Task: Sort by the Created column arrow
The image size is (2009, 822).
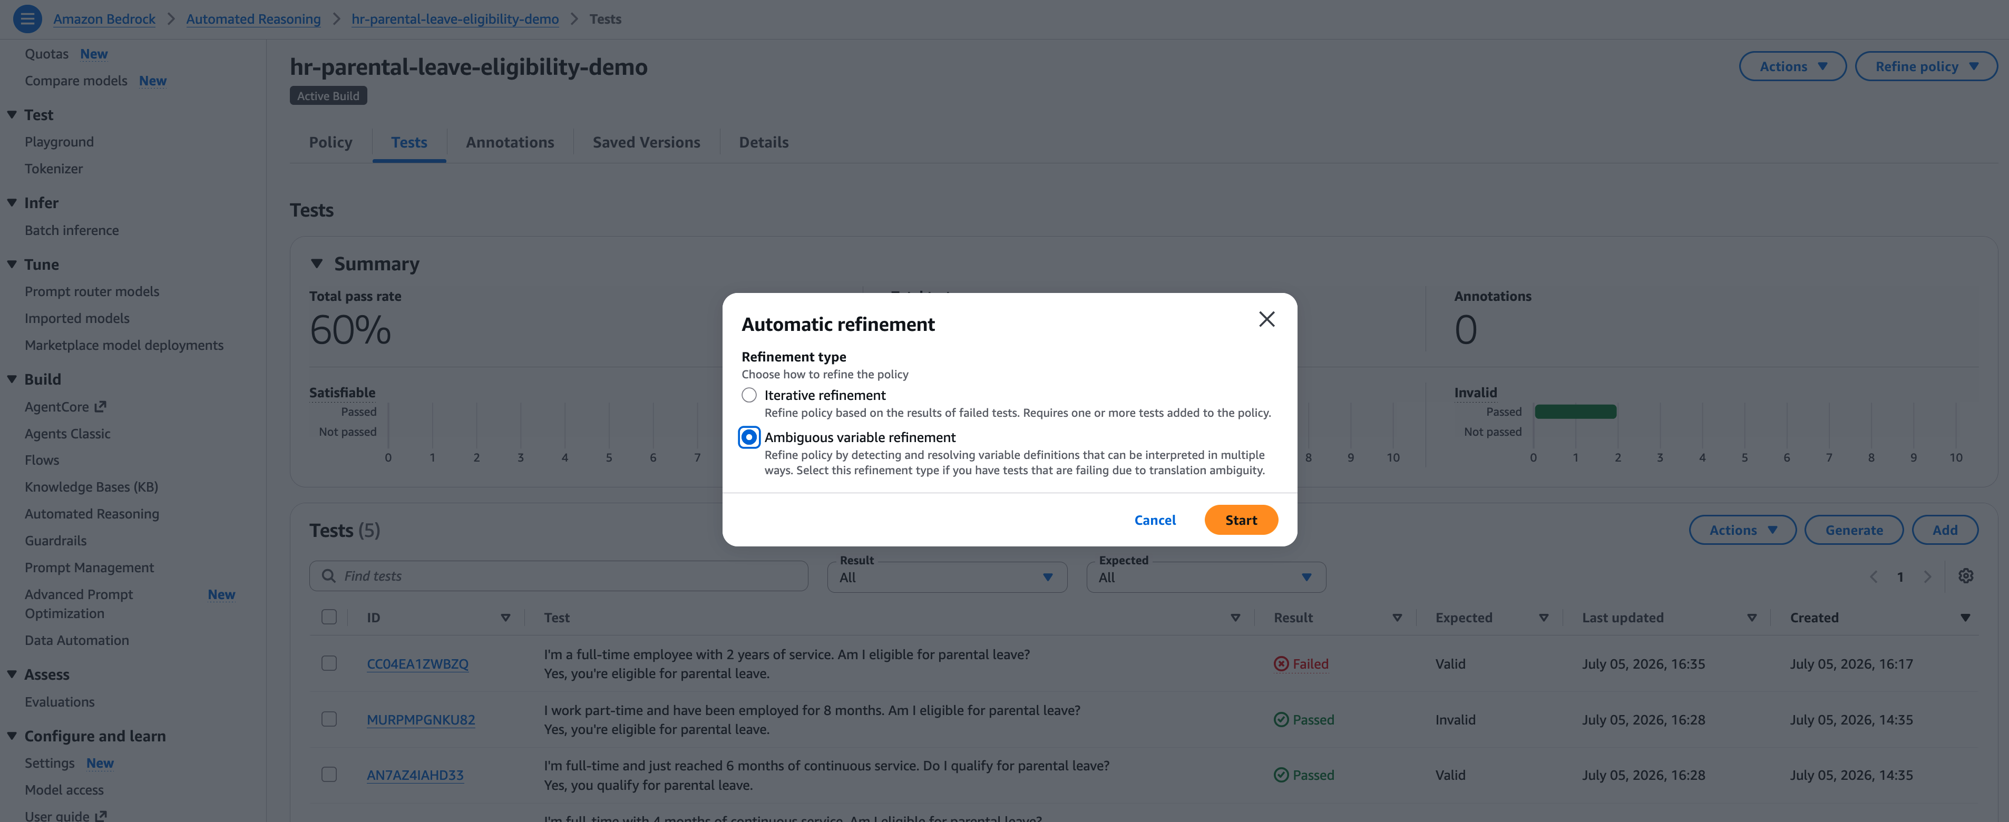Action: [1965, 618]
